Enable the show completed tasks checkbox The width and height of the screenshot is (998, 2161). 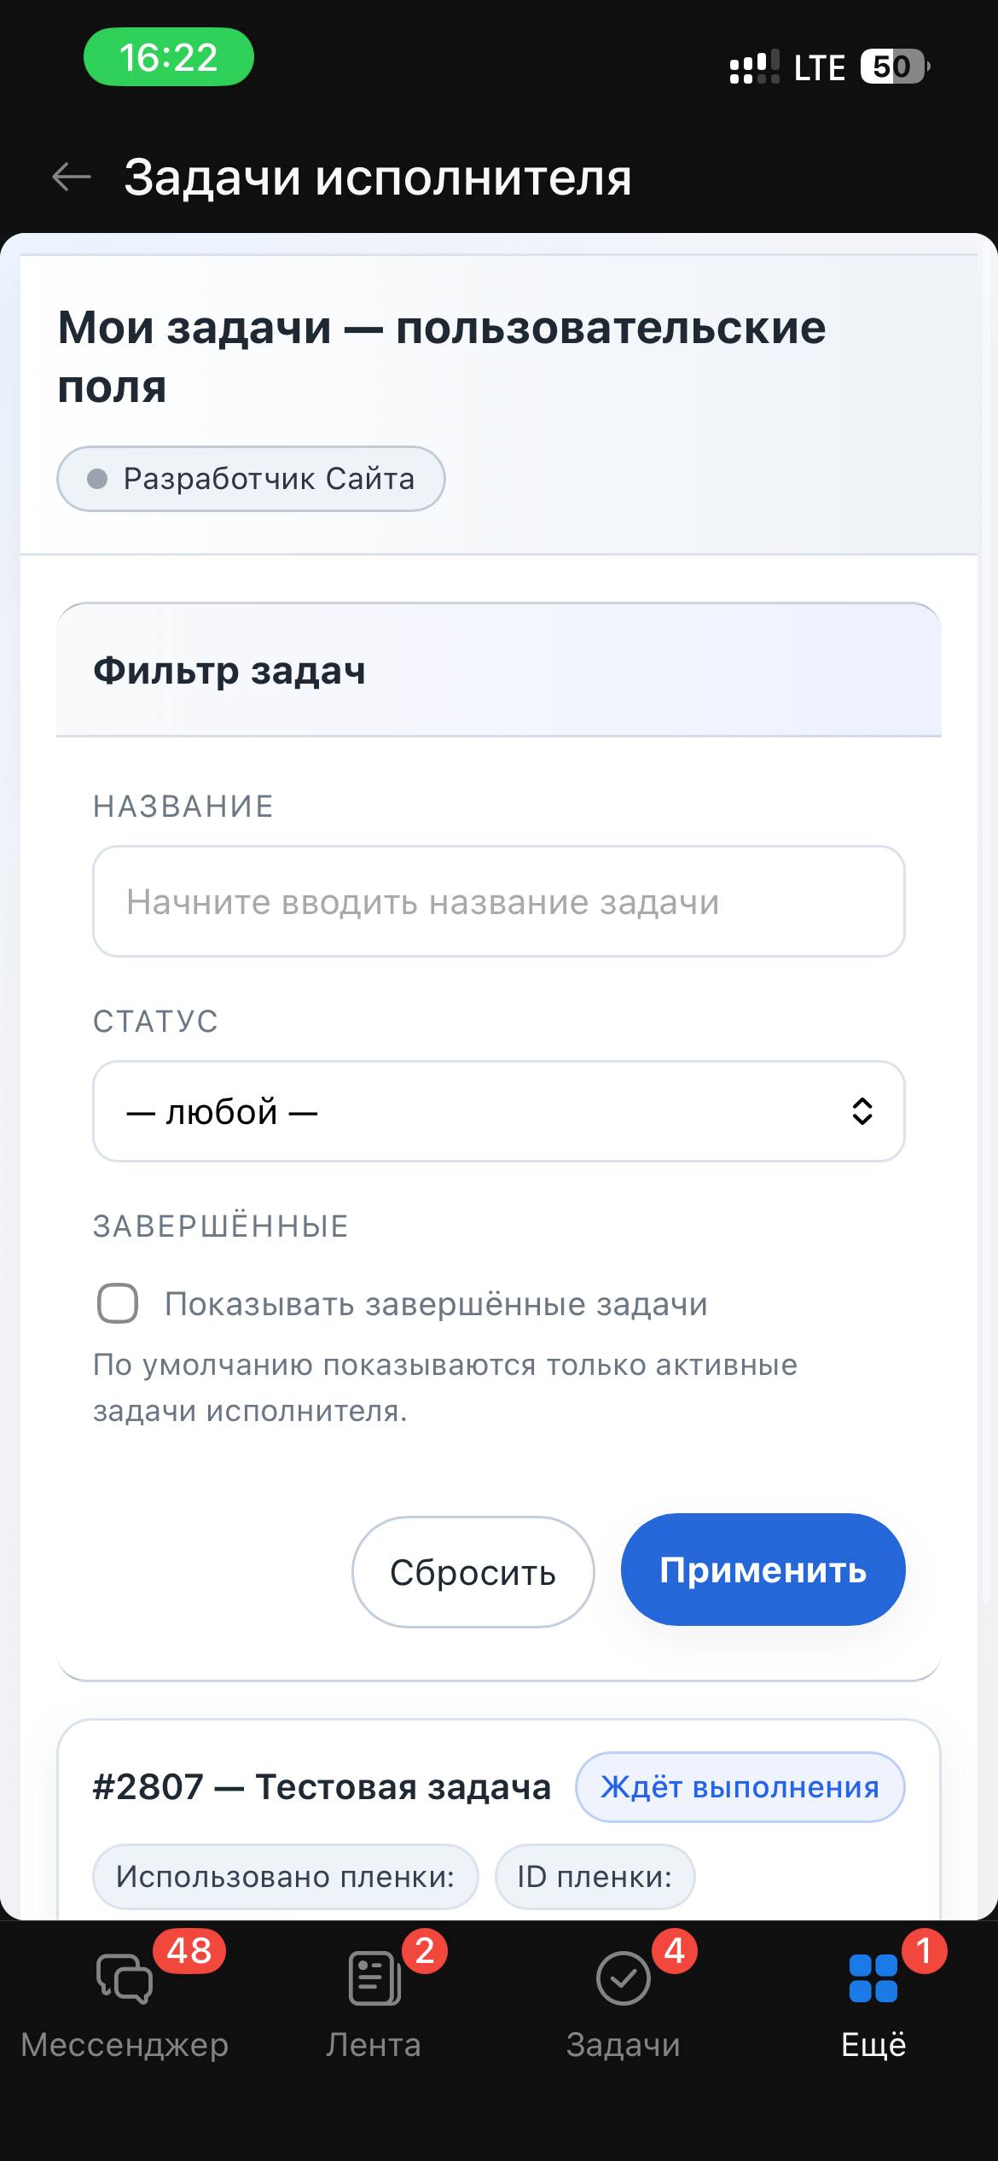(118, 1303)
